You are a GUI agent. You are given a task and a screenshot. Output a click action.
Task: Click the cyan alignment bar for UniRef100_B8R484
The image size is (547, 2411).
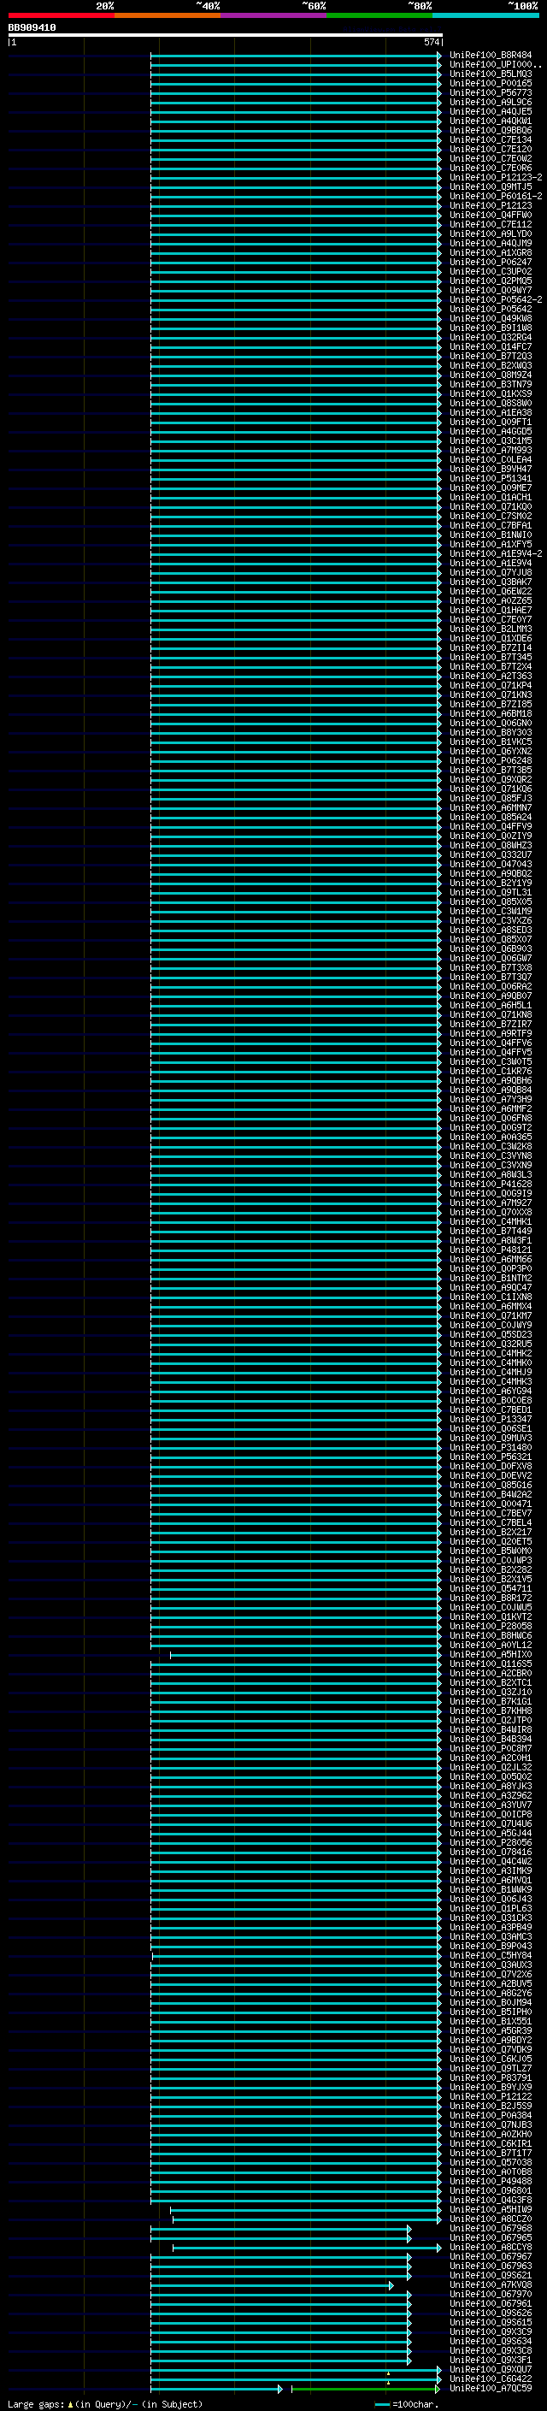(x=297, y=56)
